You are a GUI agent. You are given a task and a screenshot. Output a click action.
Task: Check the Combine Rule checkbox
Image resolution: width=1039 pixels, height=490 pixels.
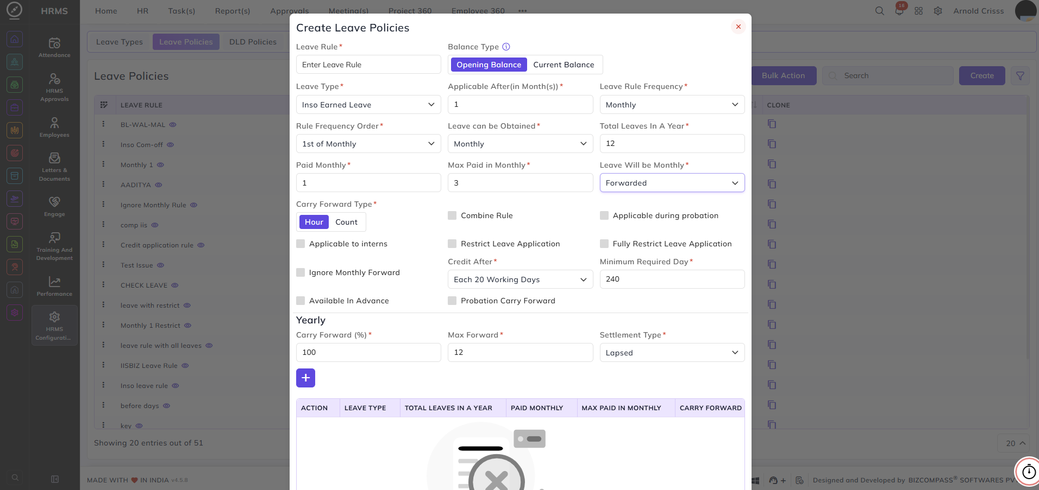pos(452,215)
